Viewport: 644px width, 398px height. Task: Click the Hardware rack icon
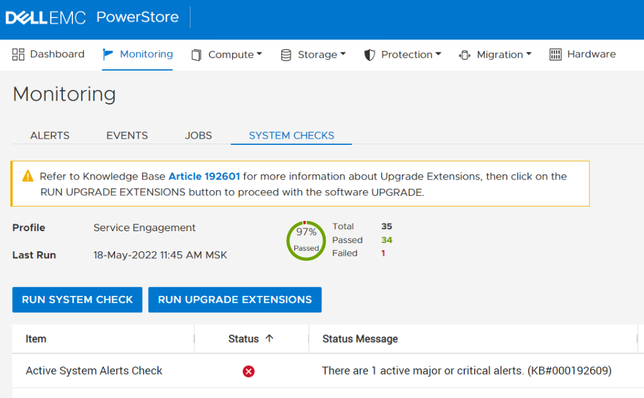[x=555, y=55]
